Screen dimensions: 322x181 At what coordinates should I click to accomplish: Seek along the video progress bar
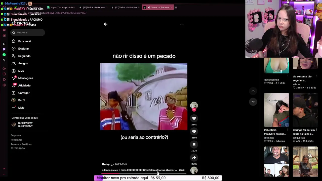(x=144, y=173)
